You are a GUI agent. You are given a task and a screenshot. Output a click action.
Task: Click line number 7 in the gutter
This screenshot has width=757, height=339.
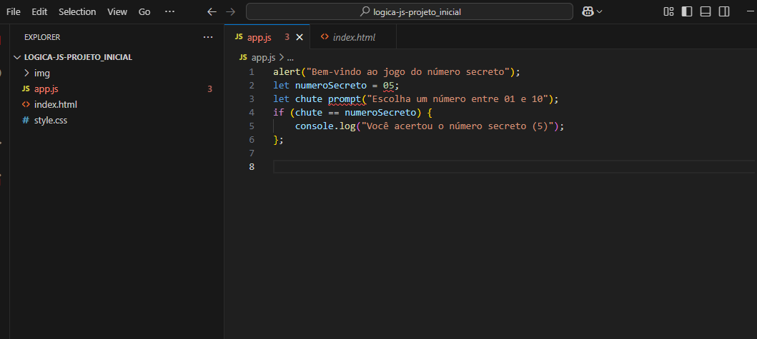(x=252, y=153)
